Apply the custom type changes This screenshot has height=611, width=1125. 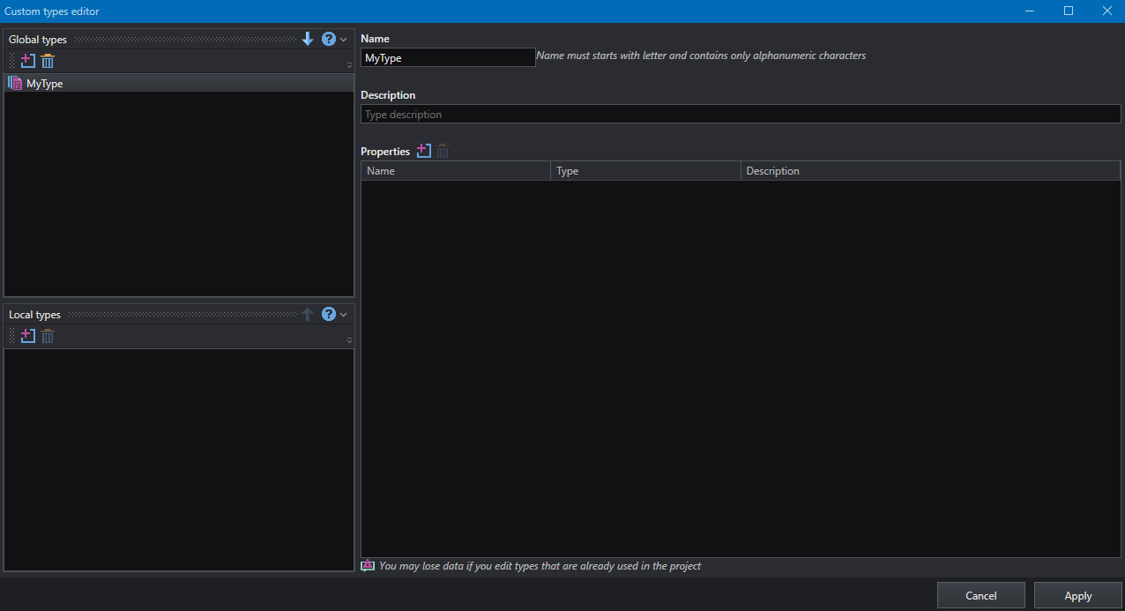[x=1077, y=595]
